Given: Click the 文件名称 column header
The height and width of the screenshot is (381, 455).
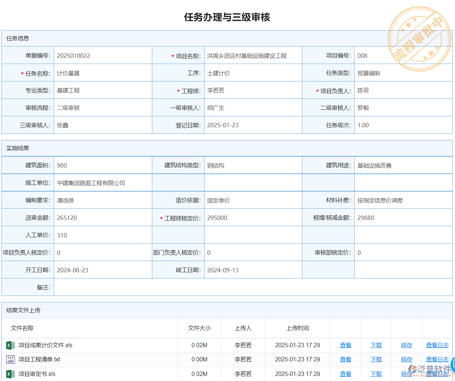Looking at the screenshot, I should [22, 328].
